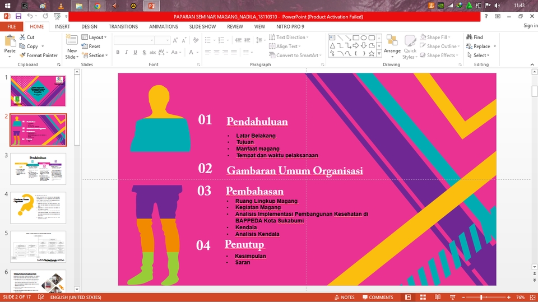Toggle center text alignment
The width and height of the screenshot is (538, 302).
pyautogui.click(x=216, y=52)
